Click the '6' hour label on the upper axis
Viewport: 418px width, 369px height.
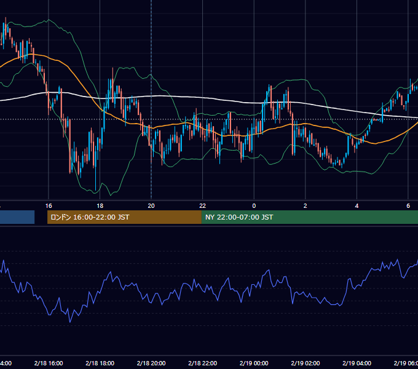[x=408, y=206]
